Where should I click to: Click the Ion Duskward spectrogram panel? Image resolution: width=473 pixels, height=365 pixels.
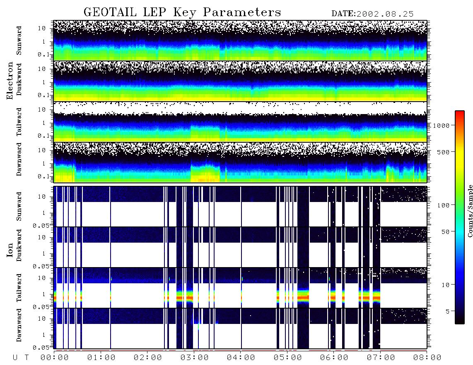coord(240,247)
